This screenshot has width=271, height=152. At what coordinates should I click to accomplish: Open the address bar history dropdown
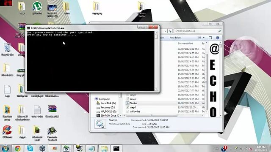pyautogui.click(x=166, y=31)
